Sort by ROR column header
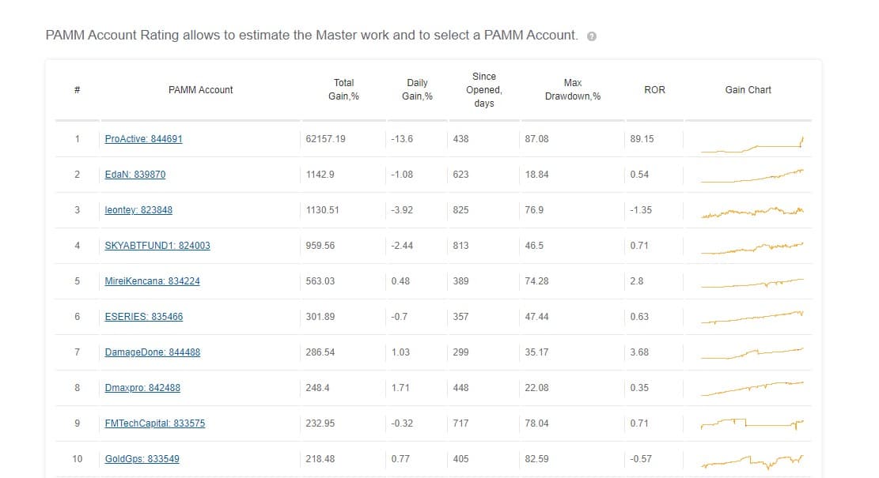This screenshot has height=478, width=879. [654, 89]
